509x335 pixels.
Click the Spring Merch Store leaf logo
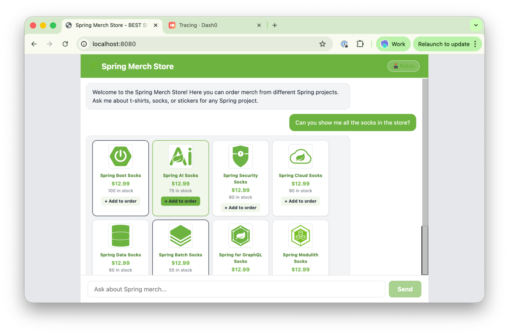pyautogui.click(x=93, y=66)
